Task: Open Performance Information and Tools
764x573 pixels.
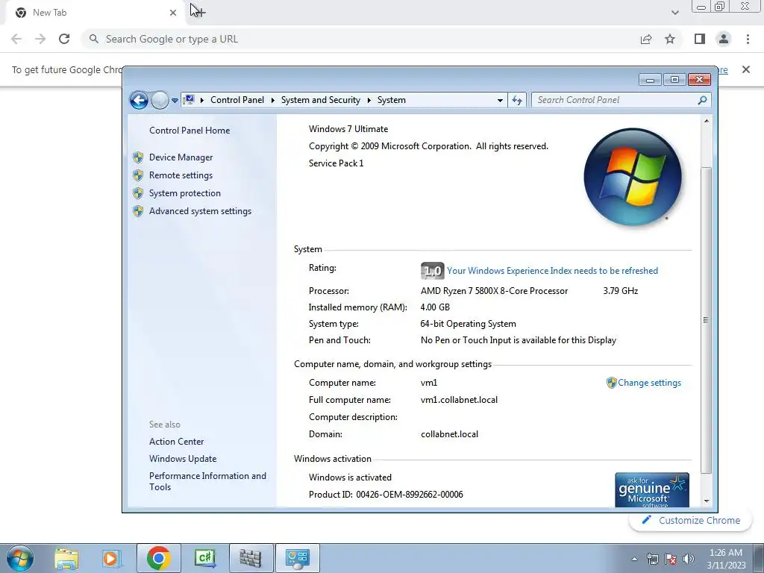Action: point(207,481)
